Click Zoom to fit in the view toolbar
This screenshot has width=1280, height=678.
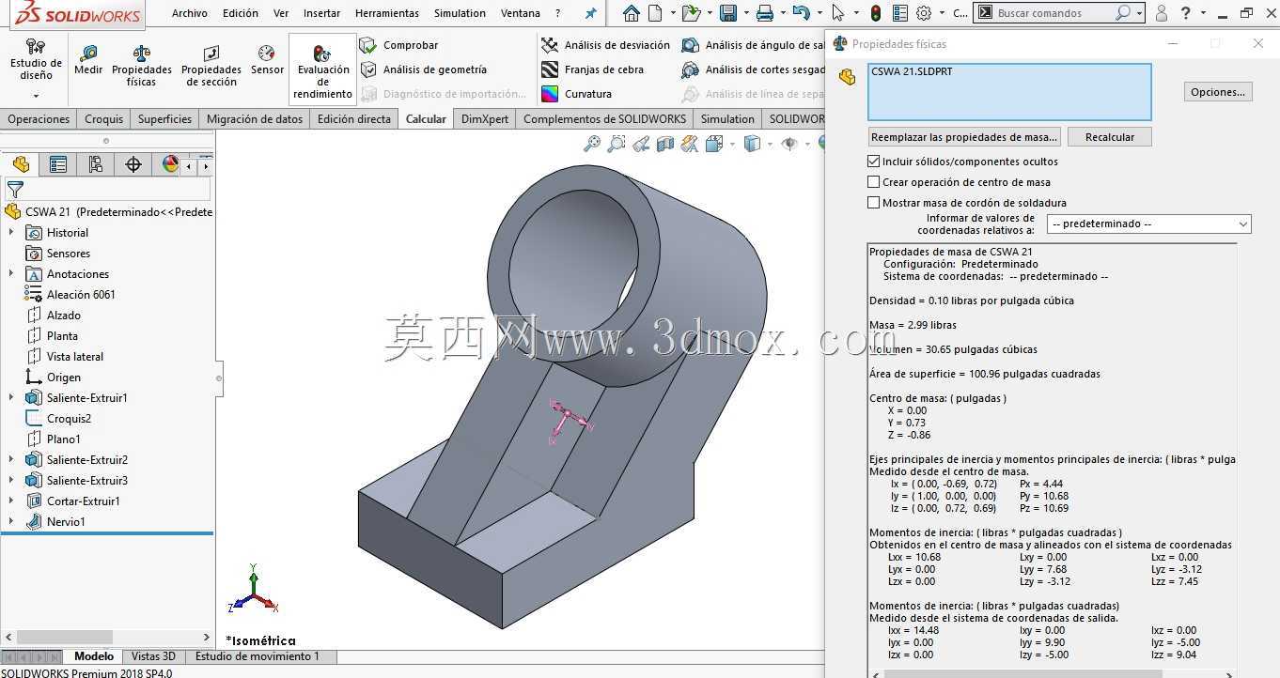pos(592,144)
